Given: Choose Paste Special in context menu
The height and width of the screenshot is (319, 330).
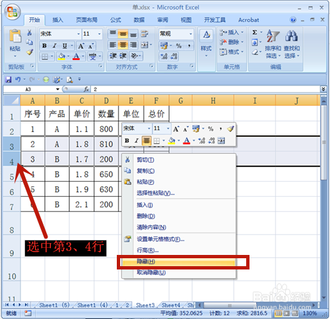Looking at the screenshot, I should point(179,193).
